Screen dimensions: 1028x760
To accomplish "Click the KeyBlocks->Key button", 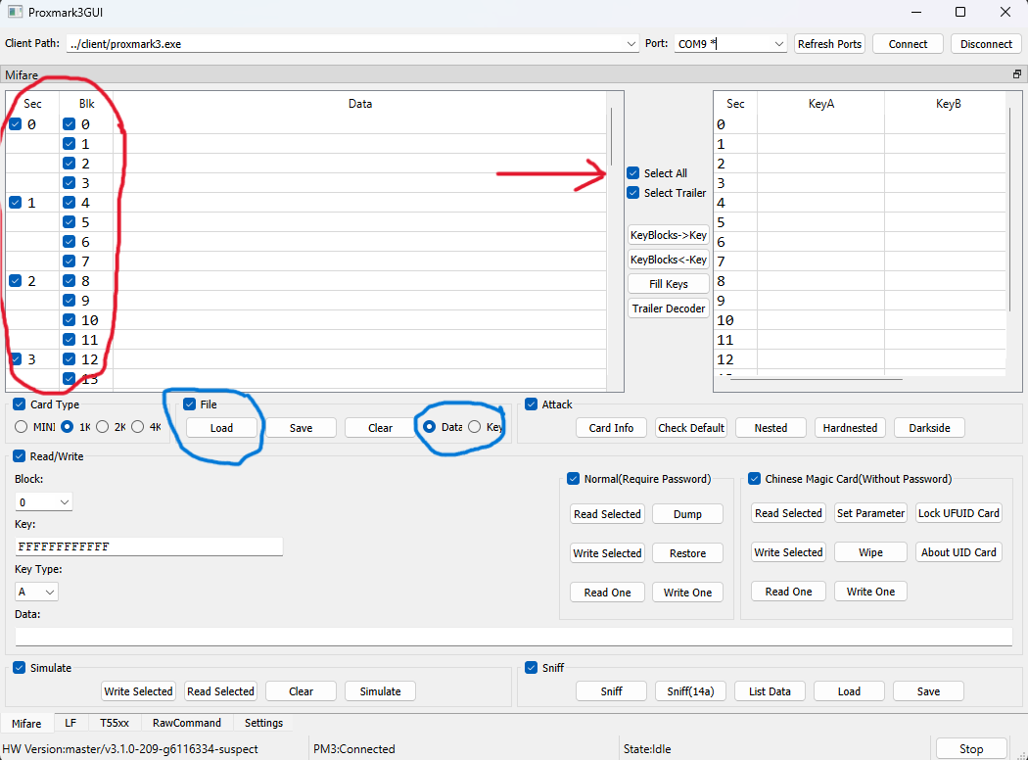I will 669,235.
